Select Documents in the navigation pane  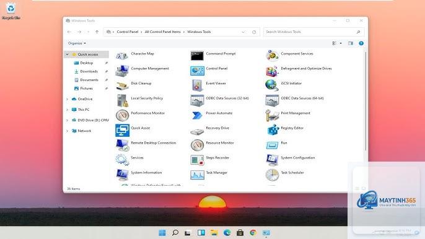click(89, 80)
